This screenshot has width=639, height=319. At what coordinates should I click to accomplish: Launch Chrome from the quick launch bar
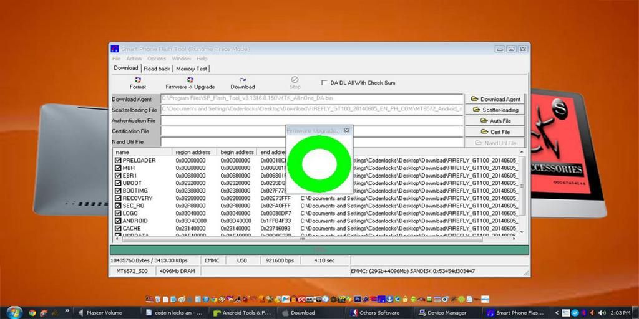pyautogui.click(x=32, y=312)
